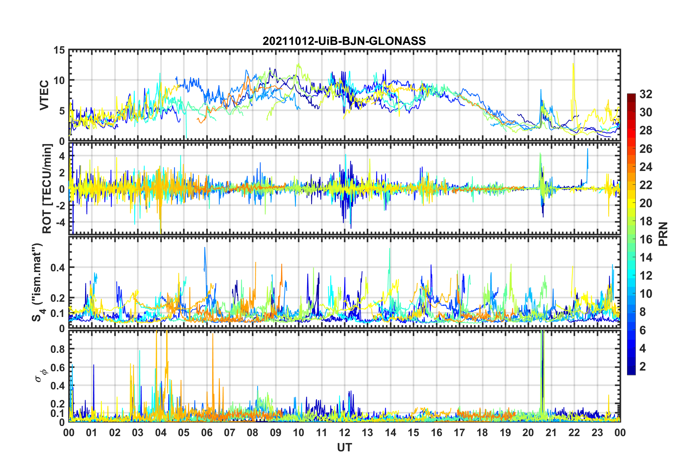This screenshot has width=689, height=468.
Task: Select x-axis hour tick 05
Action: coord(184,433)
